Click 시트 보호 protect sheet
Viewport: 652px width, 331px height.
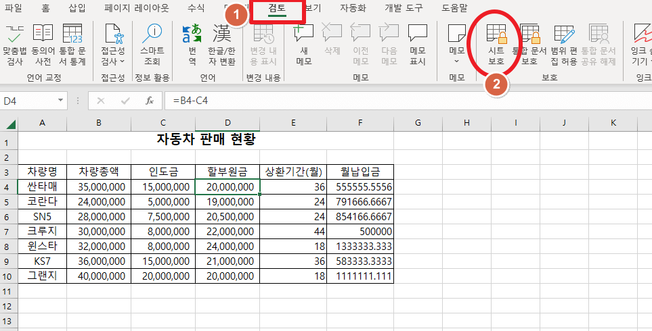497,45
